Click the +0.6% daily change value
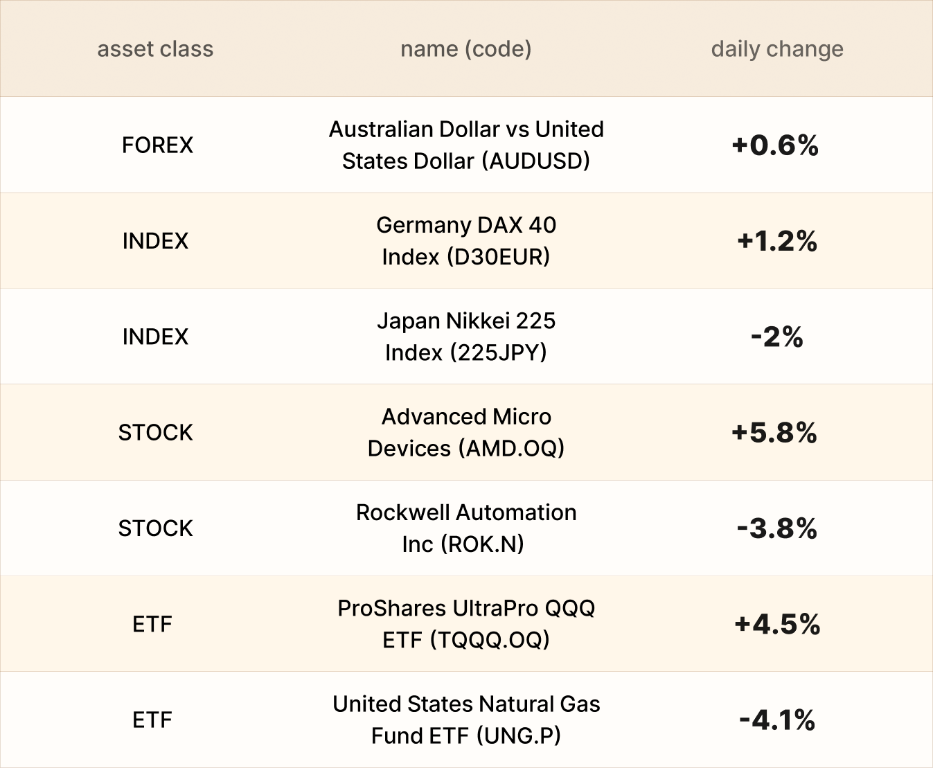 click(775, 145)
